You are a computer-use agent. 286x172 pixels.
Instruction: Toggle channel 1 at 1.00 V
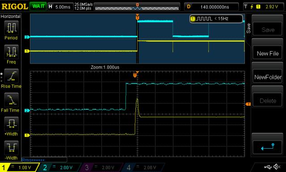[19, 168]
